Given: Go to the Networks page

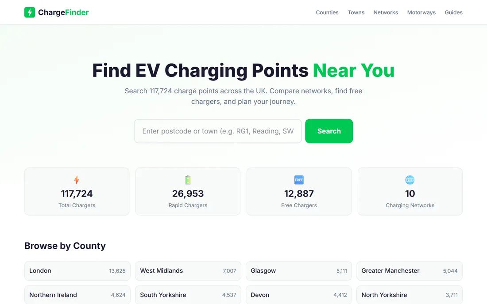Looking at the screenshot, I should pos(386,12).
